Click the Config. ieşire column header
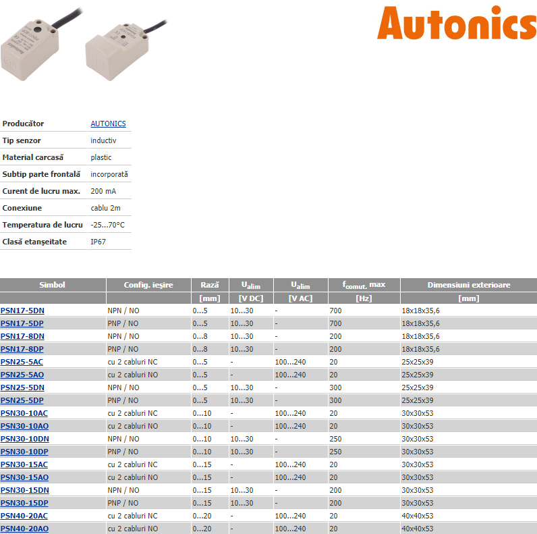The height and width of the screenshot is (534, 537). coord(148,285)
